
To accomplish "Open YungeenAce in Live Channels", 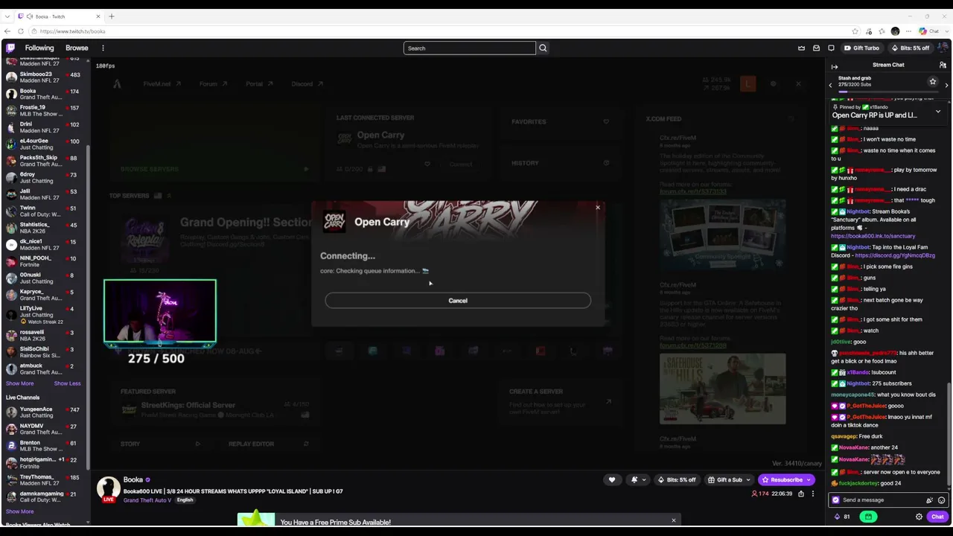I will (43, 412).
